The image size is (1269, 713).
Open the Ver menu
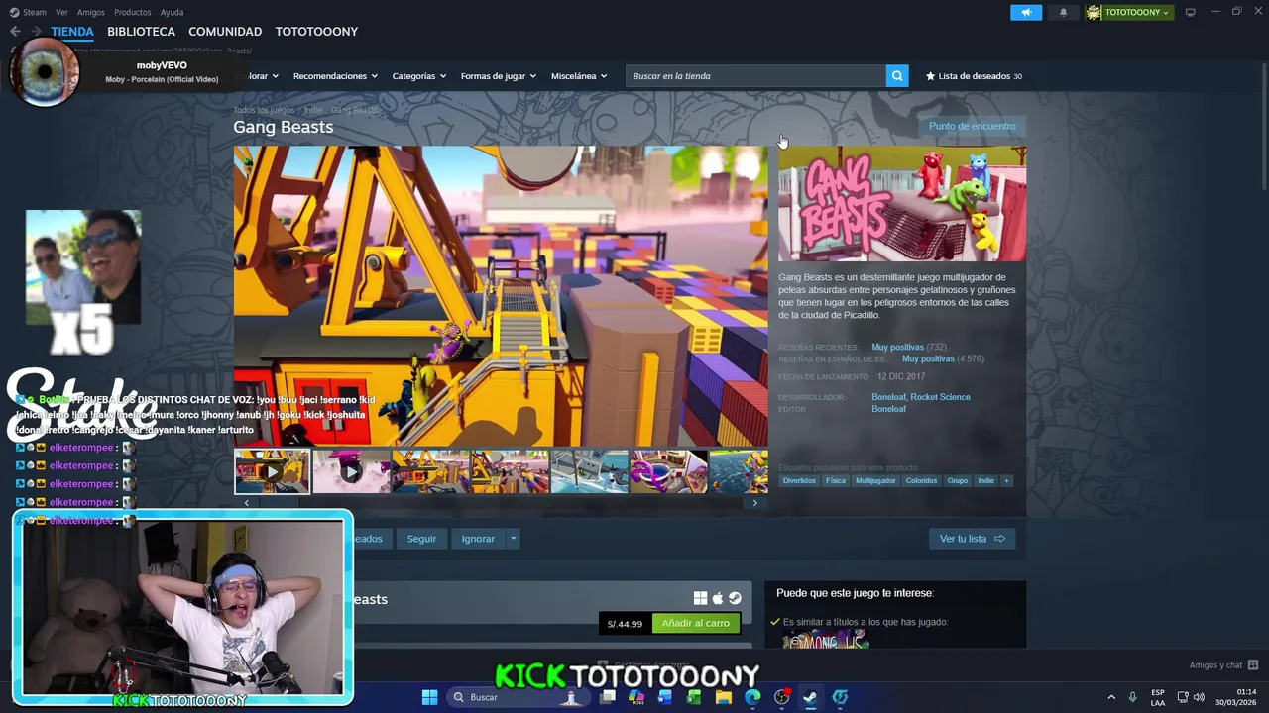[61, 12]
